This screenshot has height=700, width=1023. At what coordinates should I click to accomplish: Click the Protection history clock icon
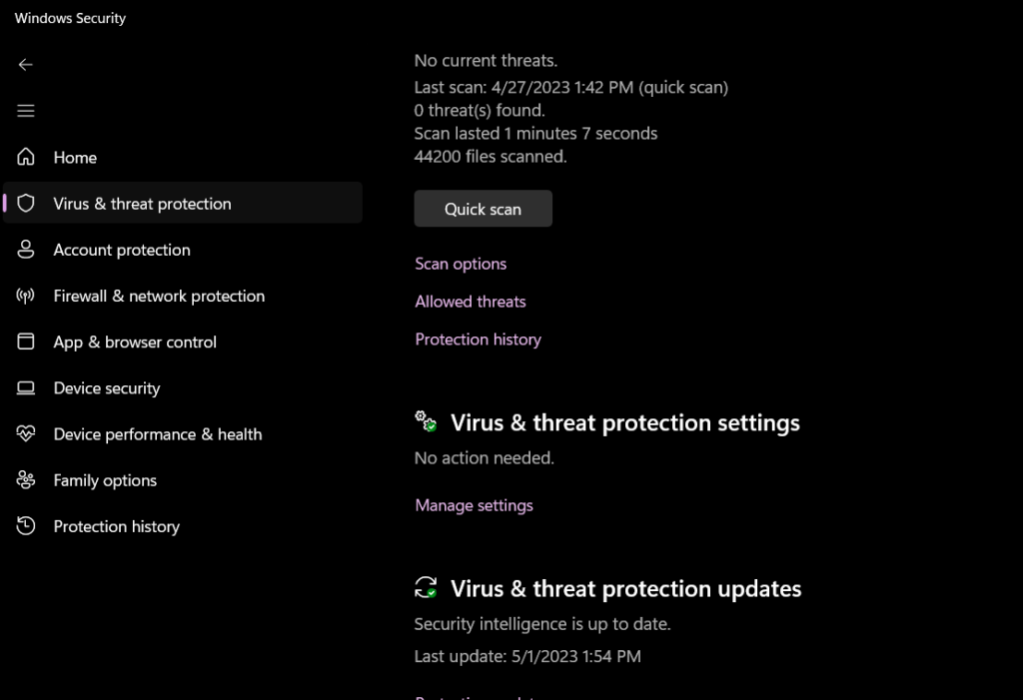point(26,526)
